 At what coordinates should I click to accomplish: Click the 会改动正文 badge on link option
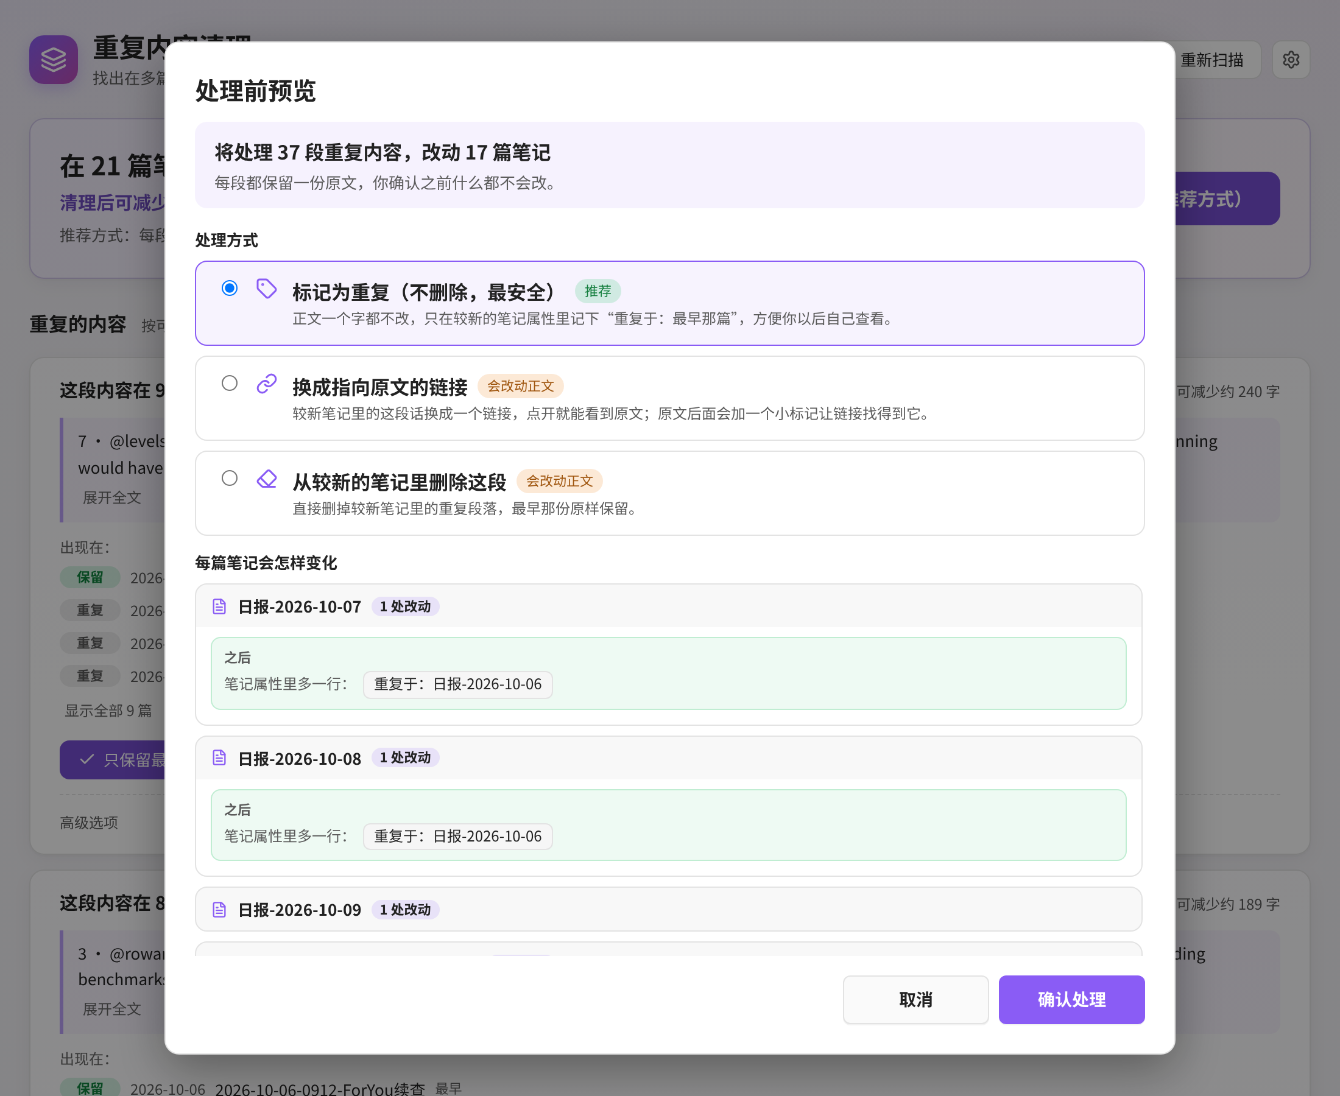tap(520, 386)
